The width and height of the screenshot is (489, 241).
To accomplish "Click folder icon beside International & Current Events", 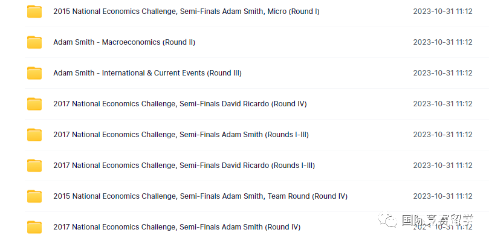I will click(34, 73).
